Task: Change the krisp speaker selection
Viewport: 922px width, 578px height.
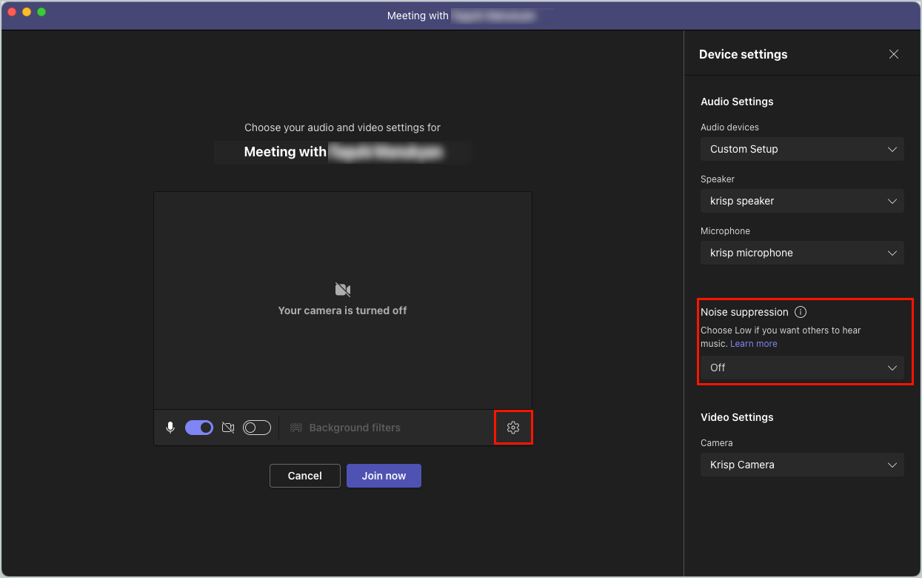Action: tap(802, 201)
